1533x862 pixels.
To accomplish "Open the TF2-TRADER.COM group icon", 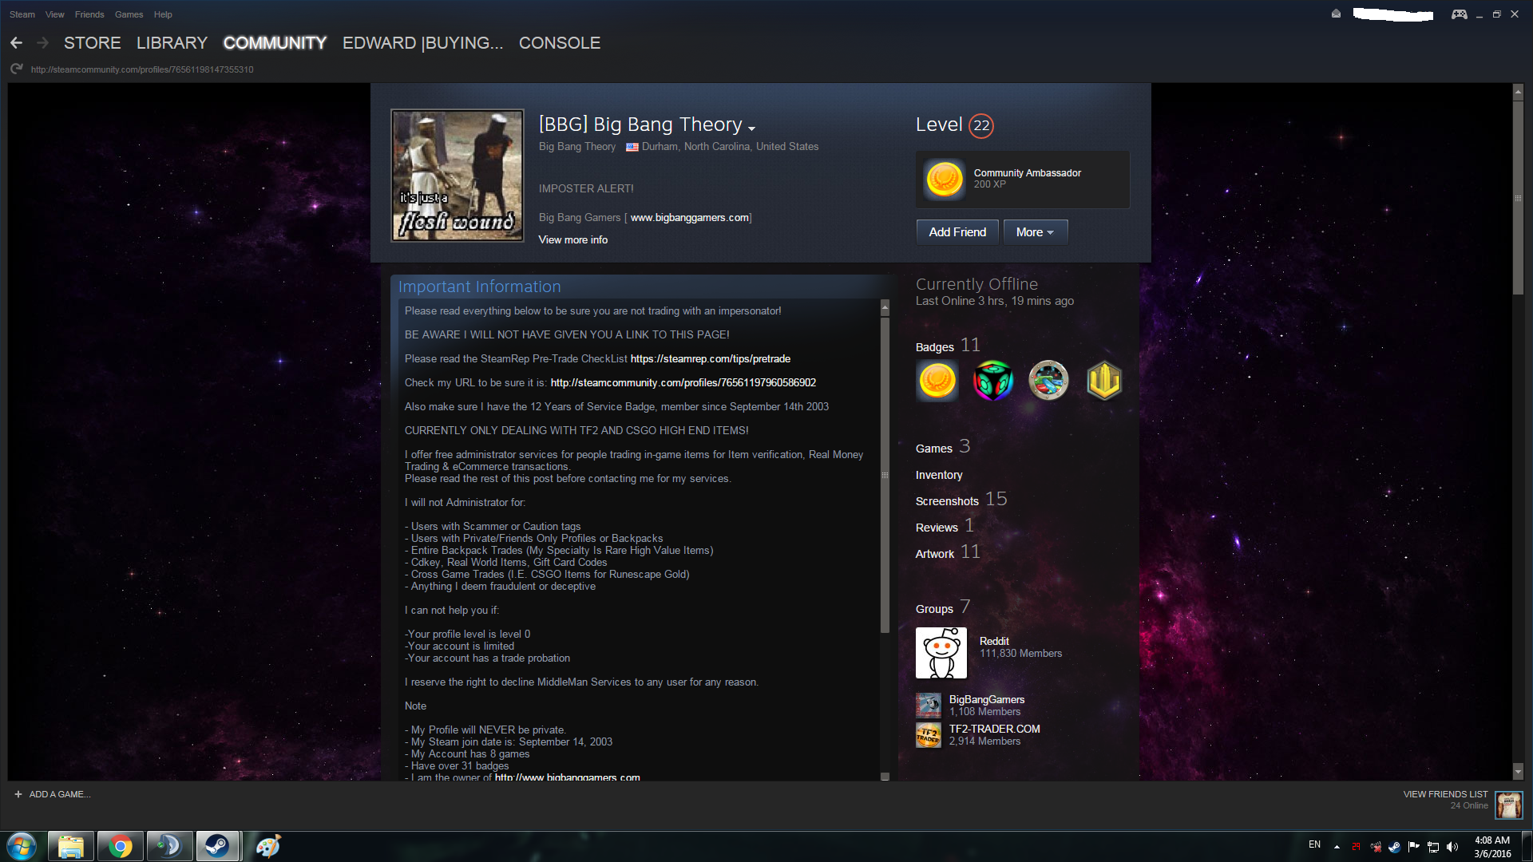I will (x=928, y=735).
